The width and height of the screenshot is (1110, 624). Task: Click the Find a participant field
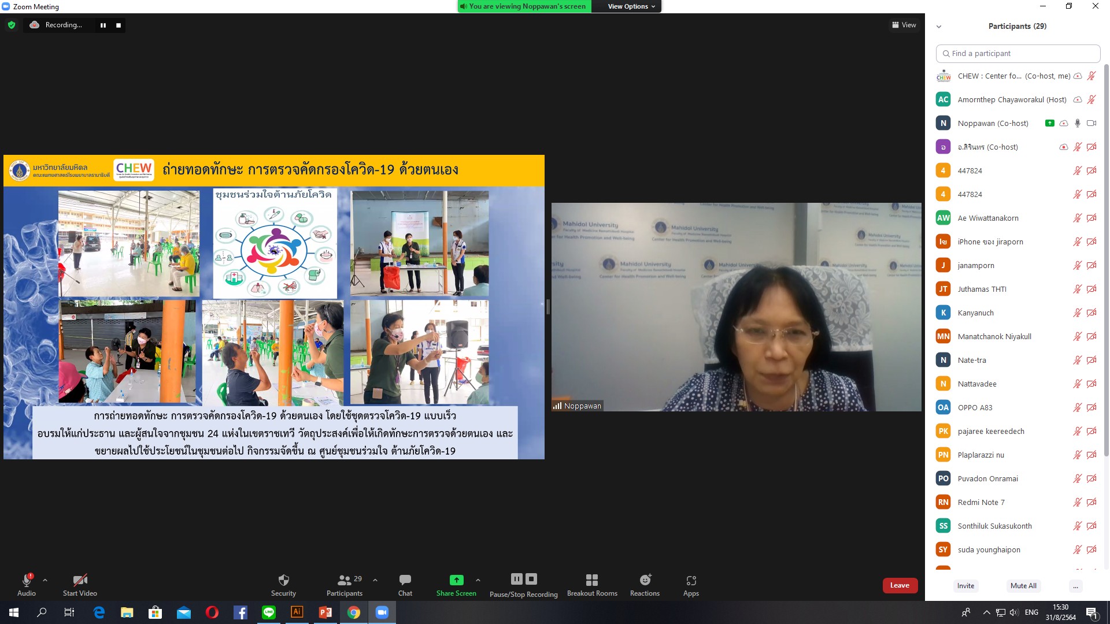1017,53
